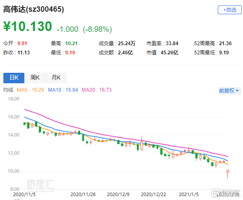
Task: Click the current price ¥10.130
Action: (x=28, y=26)
